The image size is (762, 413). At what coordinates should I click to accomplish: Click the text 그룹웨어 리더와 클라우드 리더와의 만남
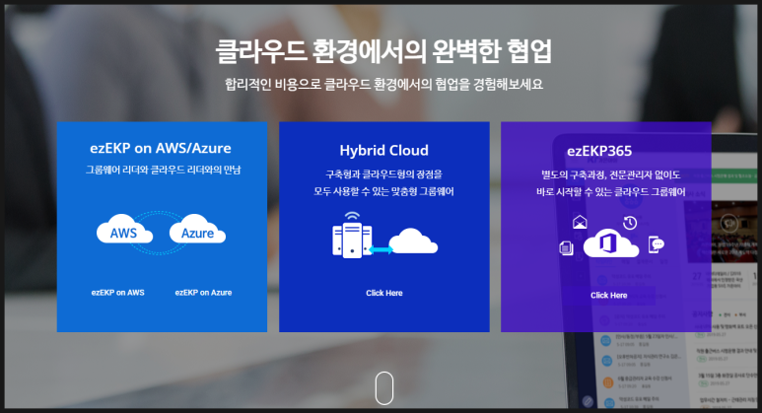(x=163, y=171)
